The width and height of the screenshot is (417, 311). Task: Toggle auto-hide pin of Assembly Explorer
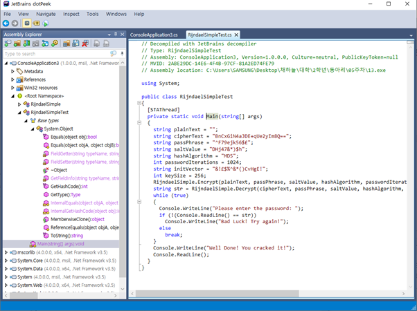pyautogui.click(x=116, y=34)
